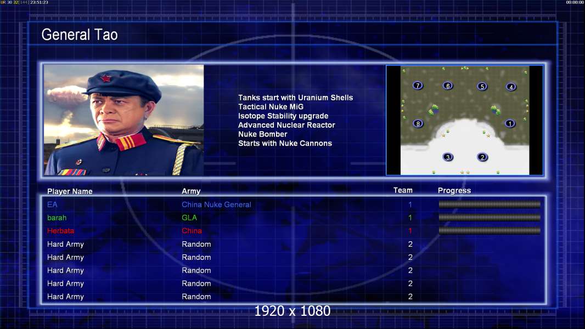Click 'Tanks start with Uranium Shells' text
This screenshot has width=585, height=329.
click(295, 98)
